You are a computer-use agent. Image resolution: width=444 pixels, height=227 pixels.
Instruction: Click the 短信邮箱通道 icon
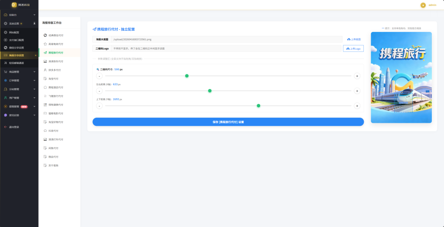(6, 63)
